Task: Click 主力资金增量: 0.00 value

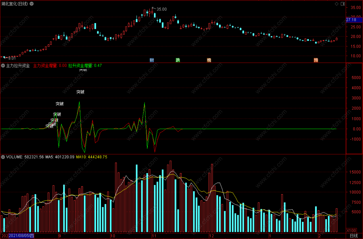Action: [50, 66]
